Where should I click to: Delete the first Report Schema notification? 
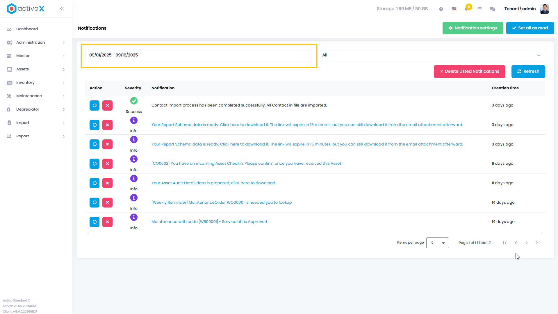(107, 125)
